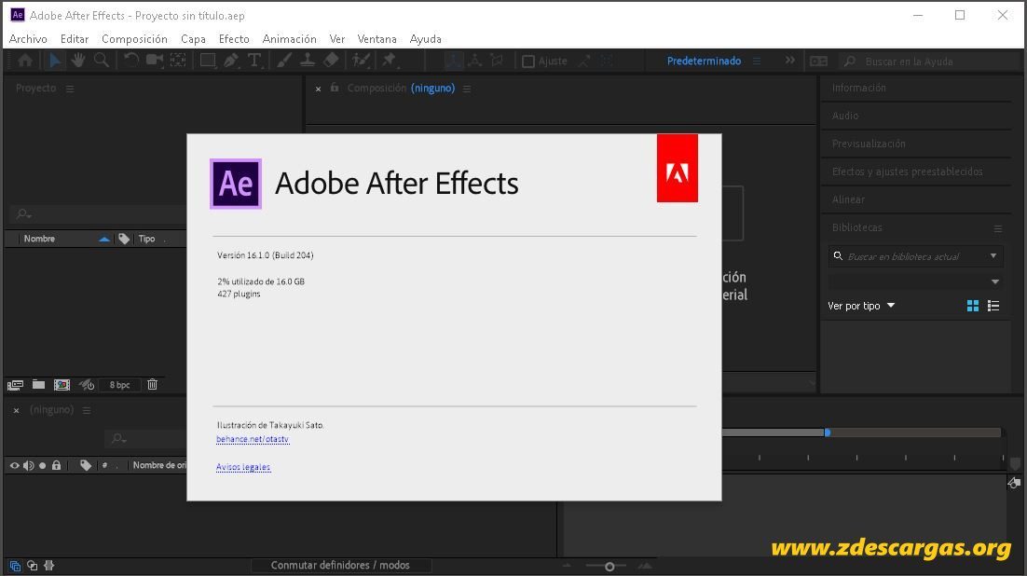
Task: Click the label tag icon in Project columns
Action: tap(124, 239)
